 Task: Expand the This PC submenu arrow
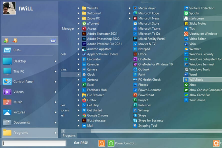(56, 71)
